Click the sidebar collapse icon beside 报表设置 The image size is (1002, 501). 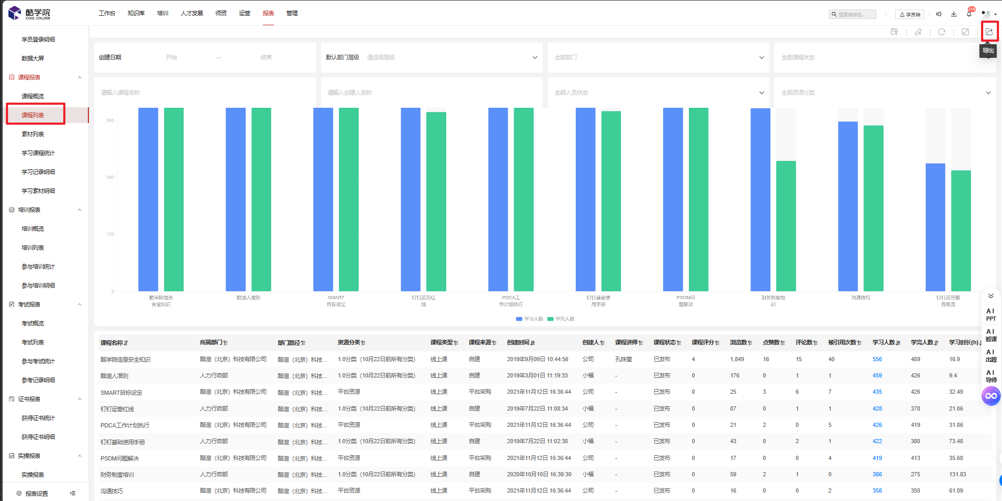point(73,493)
